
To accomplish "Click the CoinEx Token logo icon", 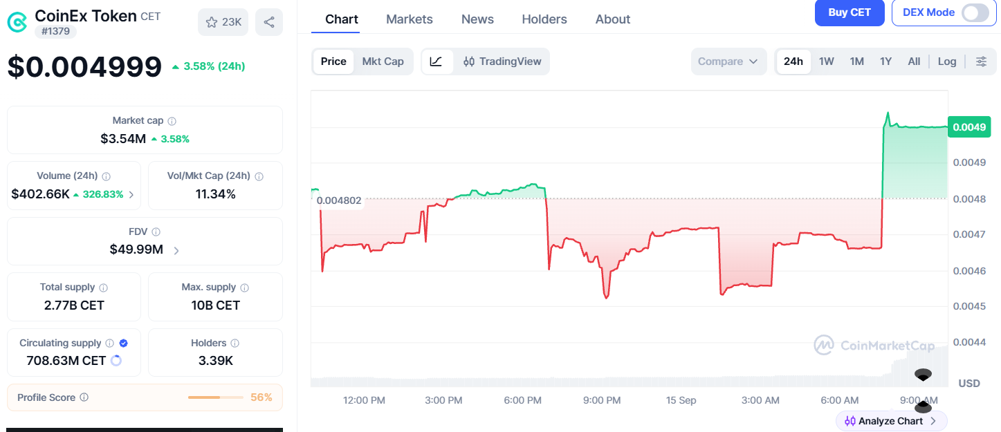I will [18, 22].
